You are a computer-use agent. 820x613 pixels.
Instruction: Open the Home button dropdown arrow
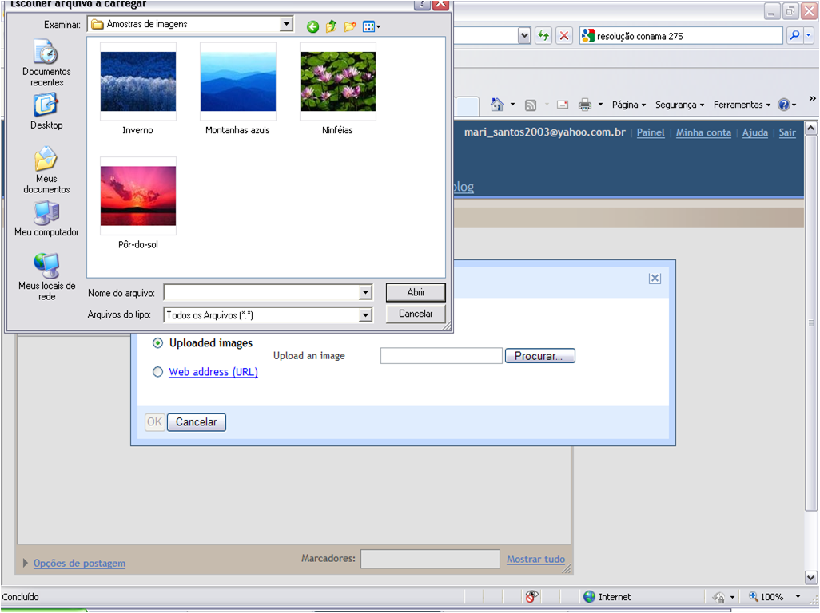512,105
